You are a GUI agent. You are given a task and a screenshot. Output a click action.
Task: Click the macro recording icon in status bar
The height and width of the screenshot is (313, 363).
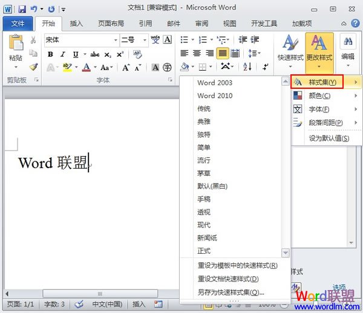159,304
